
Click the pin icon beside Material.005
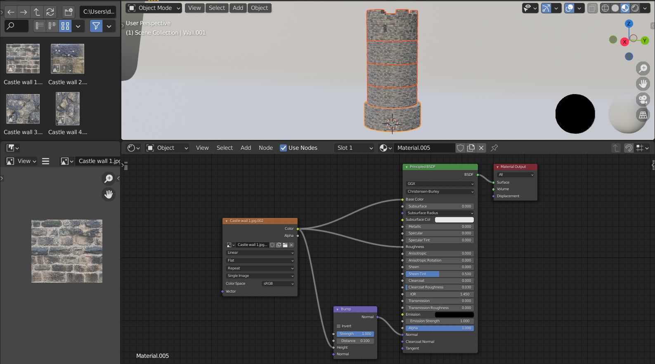[494, 148]
